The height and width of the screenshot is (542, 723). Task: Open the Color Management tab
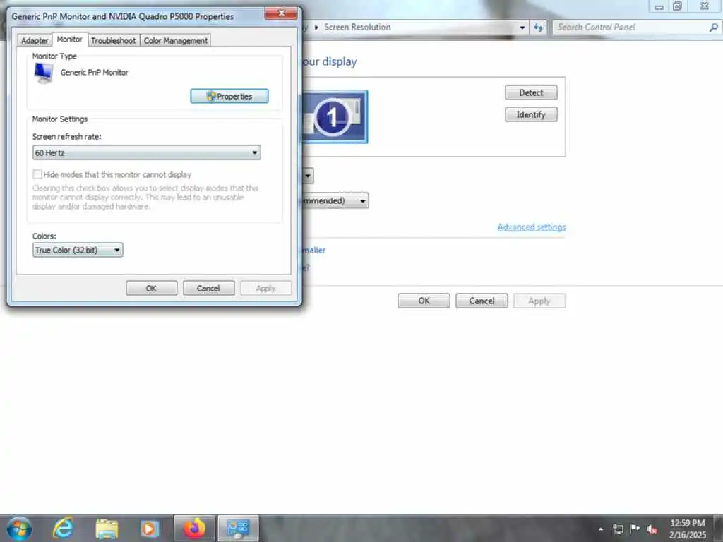(176, 40)
